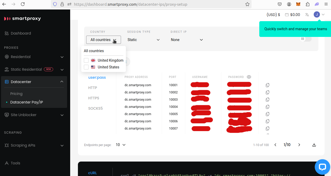The image size is (331, 176).
Task: Flip the toggle switch in the filter bar
Action: (x=305, y=39)
